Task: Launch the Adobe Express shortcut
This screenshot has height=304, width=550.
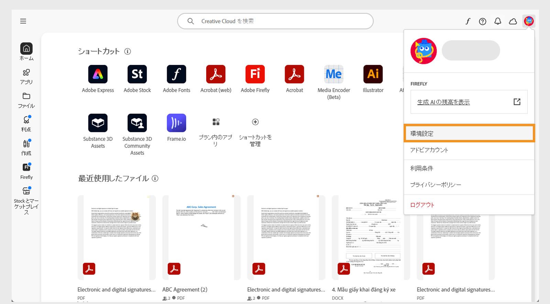Action: click(98, 79)
